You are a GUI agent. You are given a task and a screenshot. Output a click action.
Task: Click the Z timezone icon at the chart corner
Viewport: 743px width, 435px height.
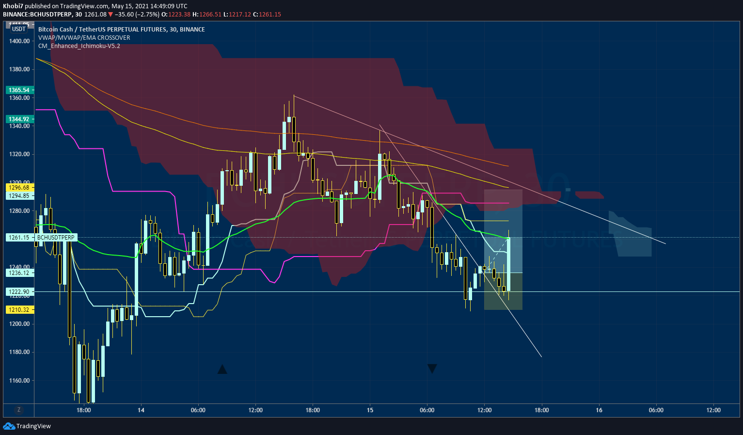pyautogui.click(x=19, y=410)
